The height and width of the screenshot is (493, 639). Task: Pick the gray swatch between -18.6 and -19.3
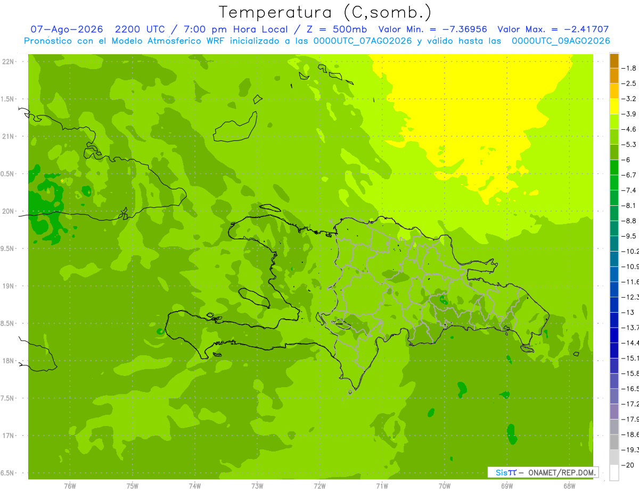[614, 442]
